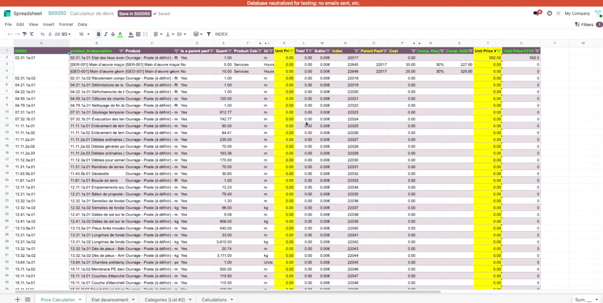Add a new sheet with plus icon
The image size is (603, 303).
click(x=17, y=300)
